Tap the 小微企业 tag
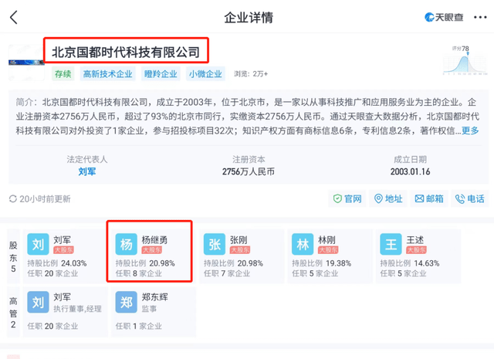494x359 pixels. tap(205, 74)
